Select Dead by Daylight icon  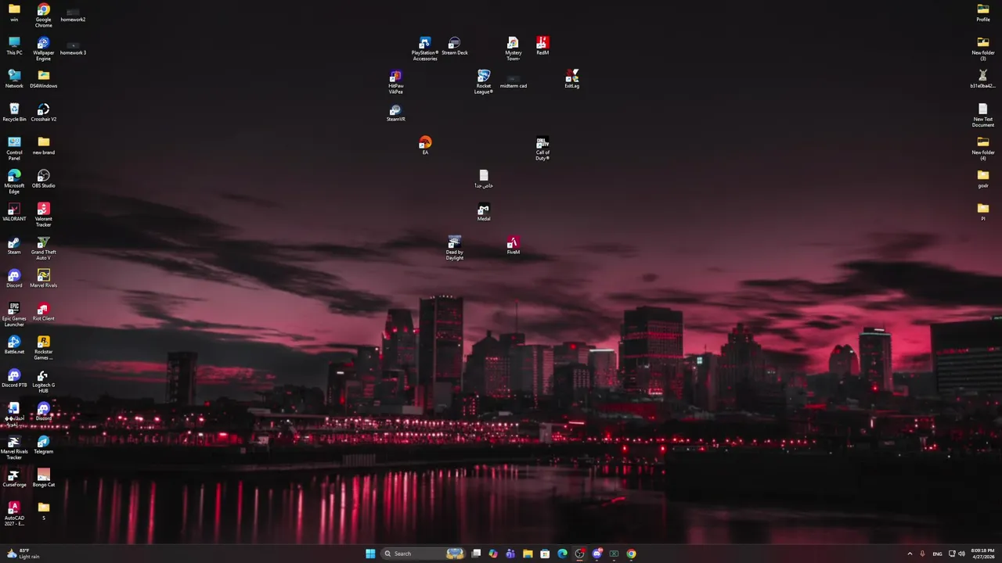455,247
